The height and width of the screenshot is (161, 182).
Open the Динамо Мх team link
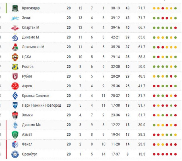[x=31, y=125]
